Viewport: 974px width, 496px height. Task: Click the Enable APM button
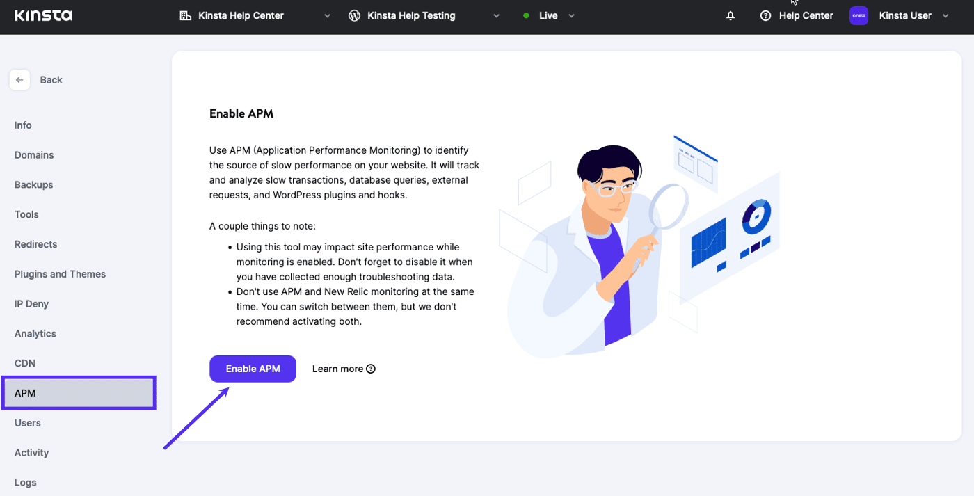pyautogui.click(x=253, y=369)
